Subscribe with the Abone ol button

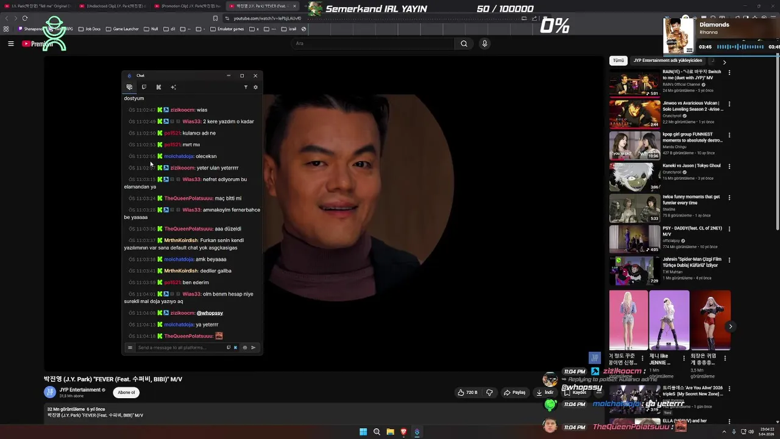[126, 393]
